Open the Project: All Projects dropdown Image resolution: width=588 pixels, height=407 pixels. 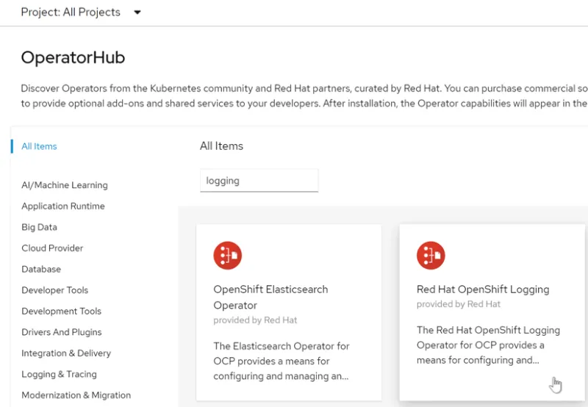pyautogui.click(x=81, y=12)
